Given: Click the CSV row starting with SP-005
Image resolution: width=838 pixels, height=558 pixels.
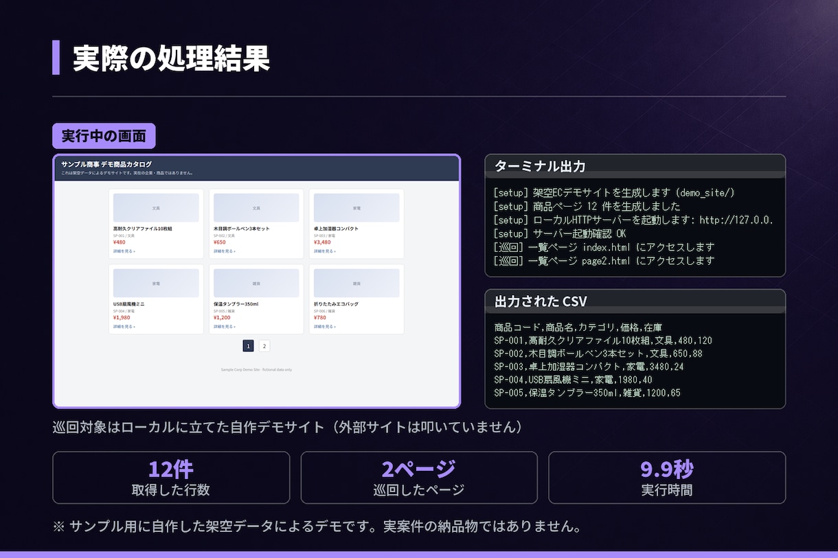Looking at the screenshot, I should [587, 393].
